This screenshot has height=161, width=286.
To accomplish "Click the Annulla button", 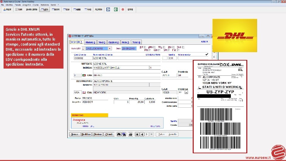I will (172, 134).
